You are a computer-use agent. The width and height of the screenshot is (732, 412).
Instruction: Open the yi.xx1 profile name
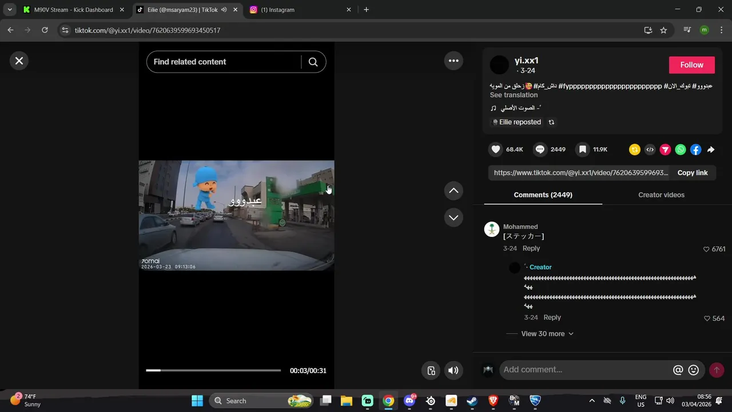(526, 61)
